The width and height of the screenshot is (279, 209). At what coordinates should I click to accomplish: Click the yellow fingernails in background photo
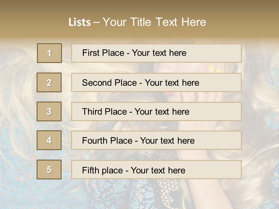214,69
